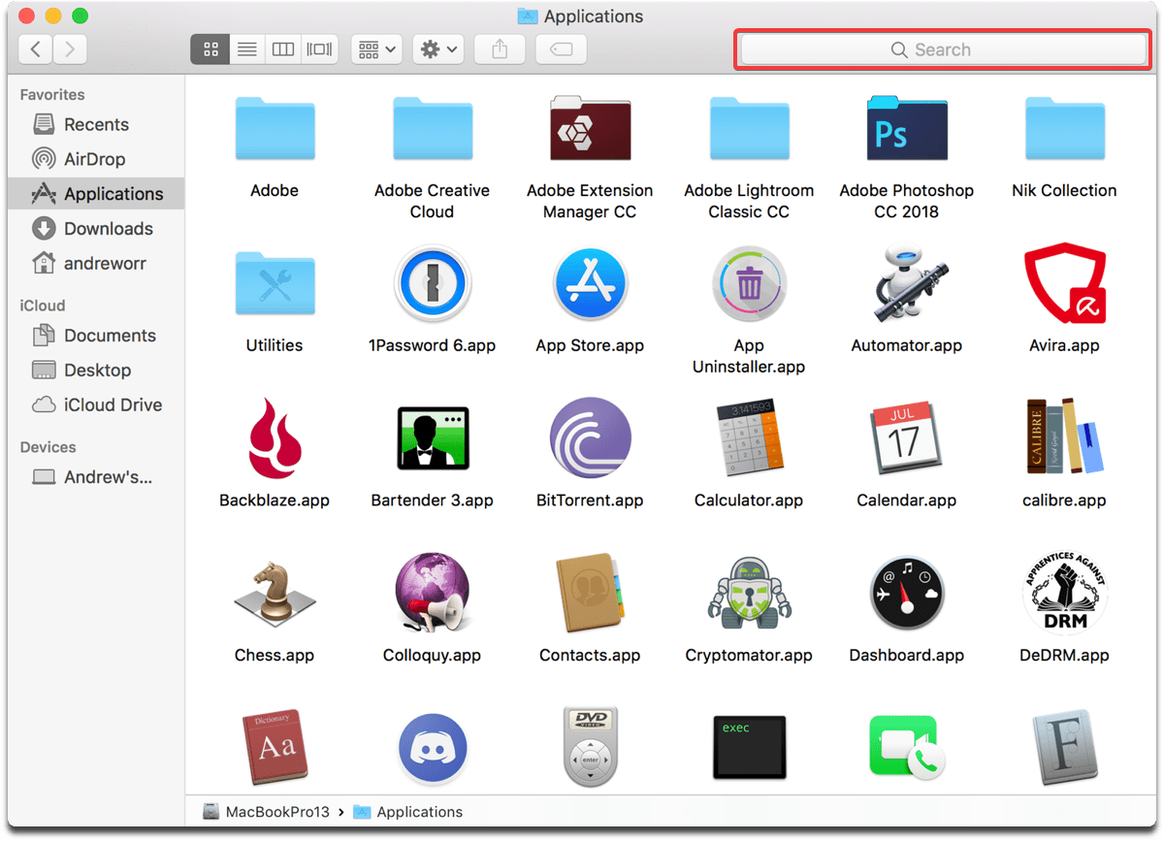Select Applications in the sidebar

[96, 194]
